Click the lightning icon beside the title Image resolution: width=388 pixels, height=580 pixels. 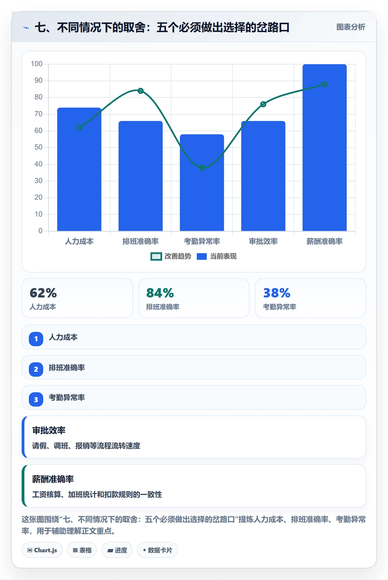click(x=26, y=28)
